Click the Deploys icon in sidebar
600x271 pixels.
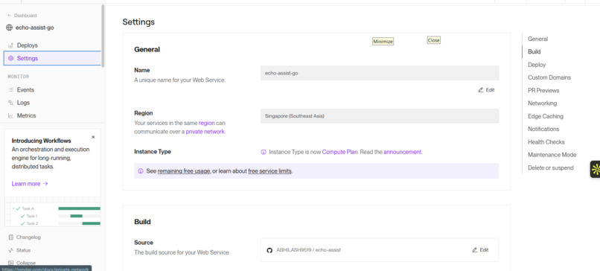pos(10,45)
